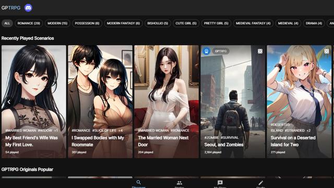The image size is (334, 188).
Task: Click dice icon on Deserted Island card
Action: 326,51
